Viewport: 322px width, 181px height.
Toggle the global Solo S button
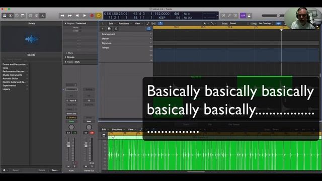tap(116, 29)
